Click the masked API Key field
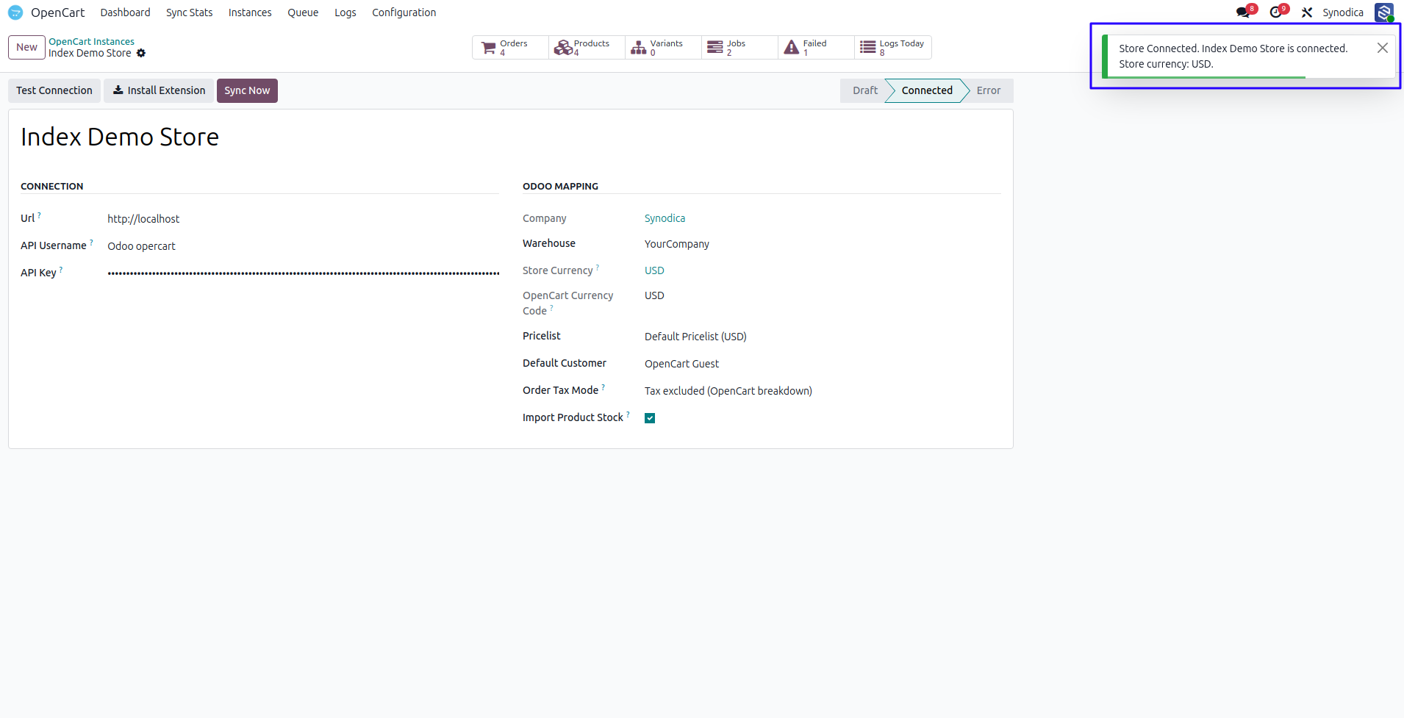Image resolution: width=1404 pixels, height=718 pixels. 303,273
